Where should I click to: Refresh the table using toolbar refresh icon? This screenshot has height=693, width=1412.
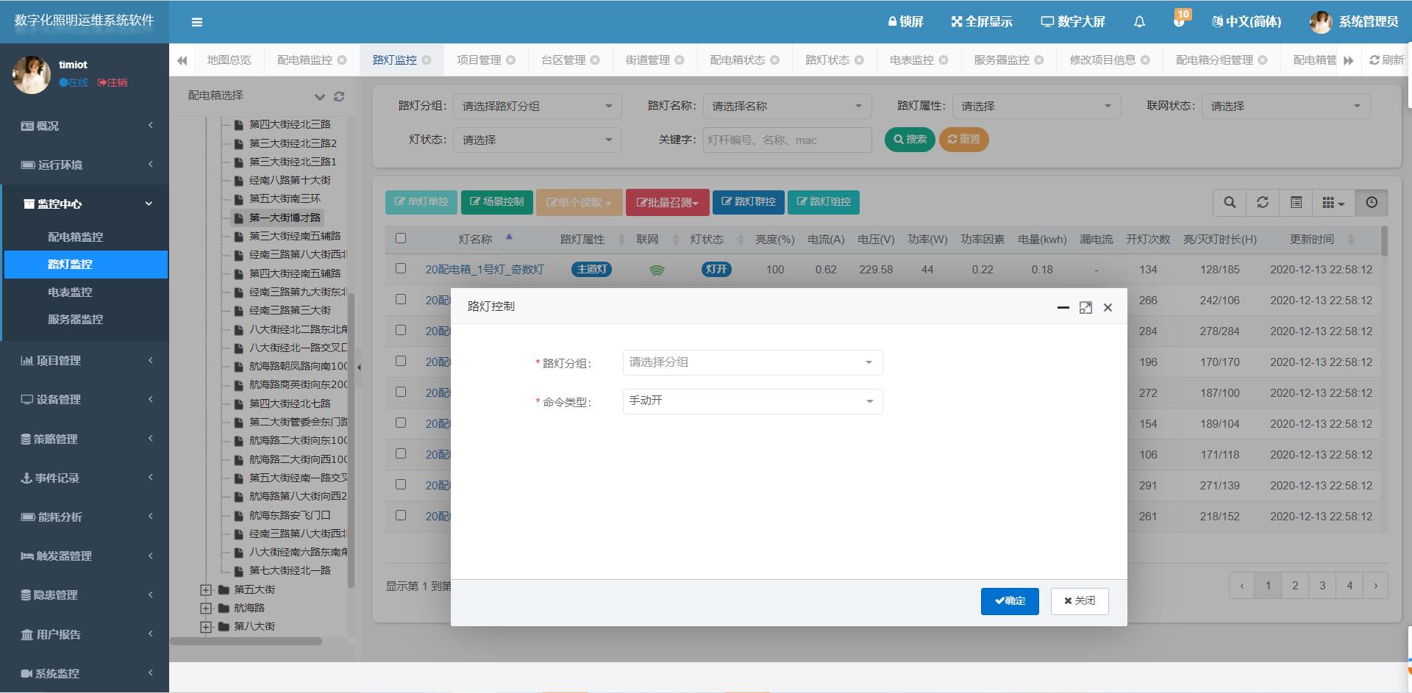[1263, 203]
